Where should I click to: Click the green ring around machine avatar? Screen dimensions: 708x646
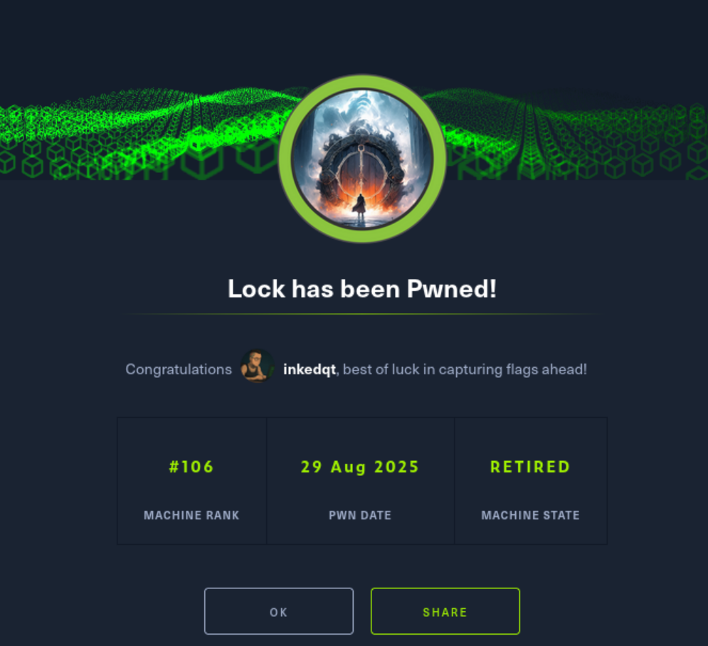286,159
